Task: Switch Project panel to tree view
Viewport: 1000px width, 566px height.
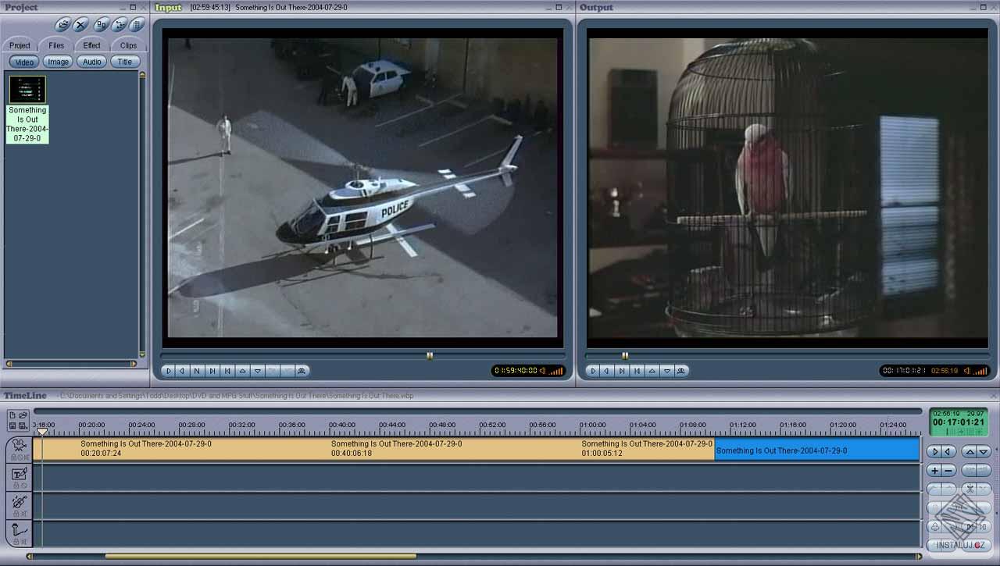Action: click(120, 25)
